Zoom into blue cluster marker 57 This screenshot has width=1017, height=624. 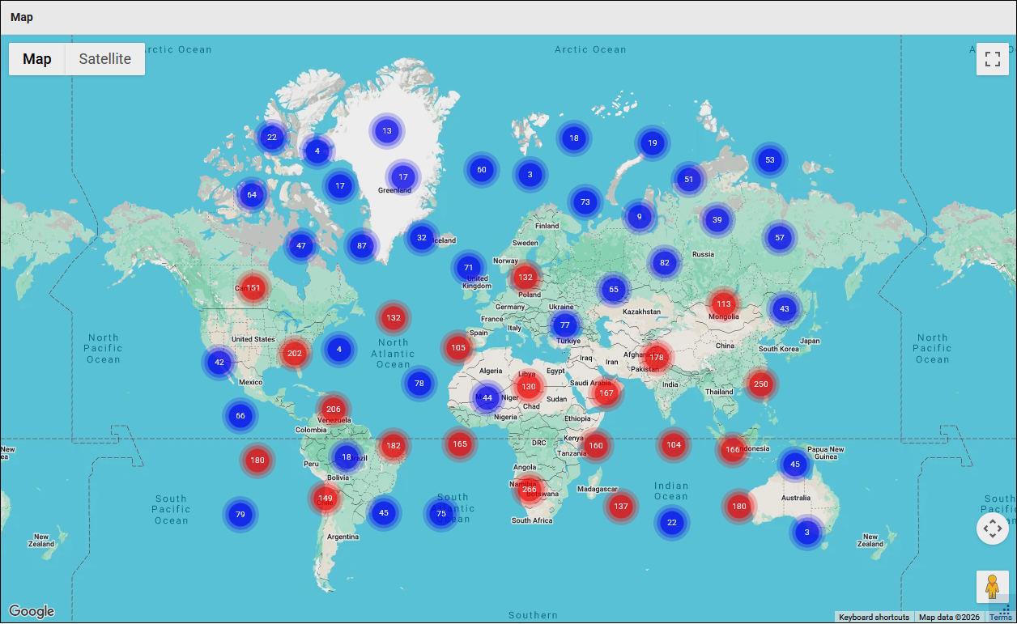(x=780, y=238)
